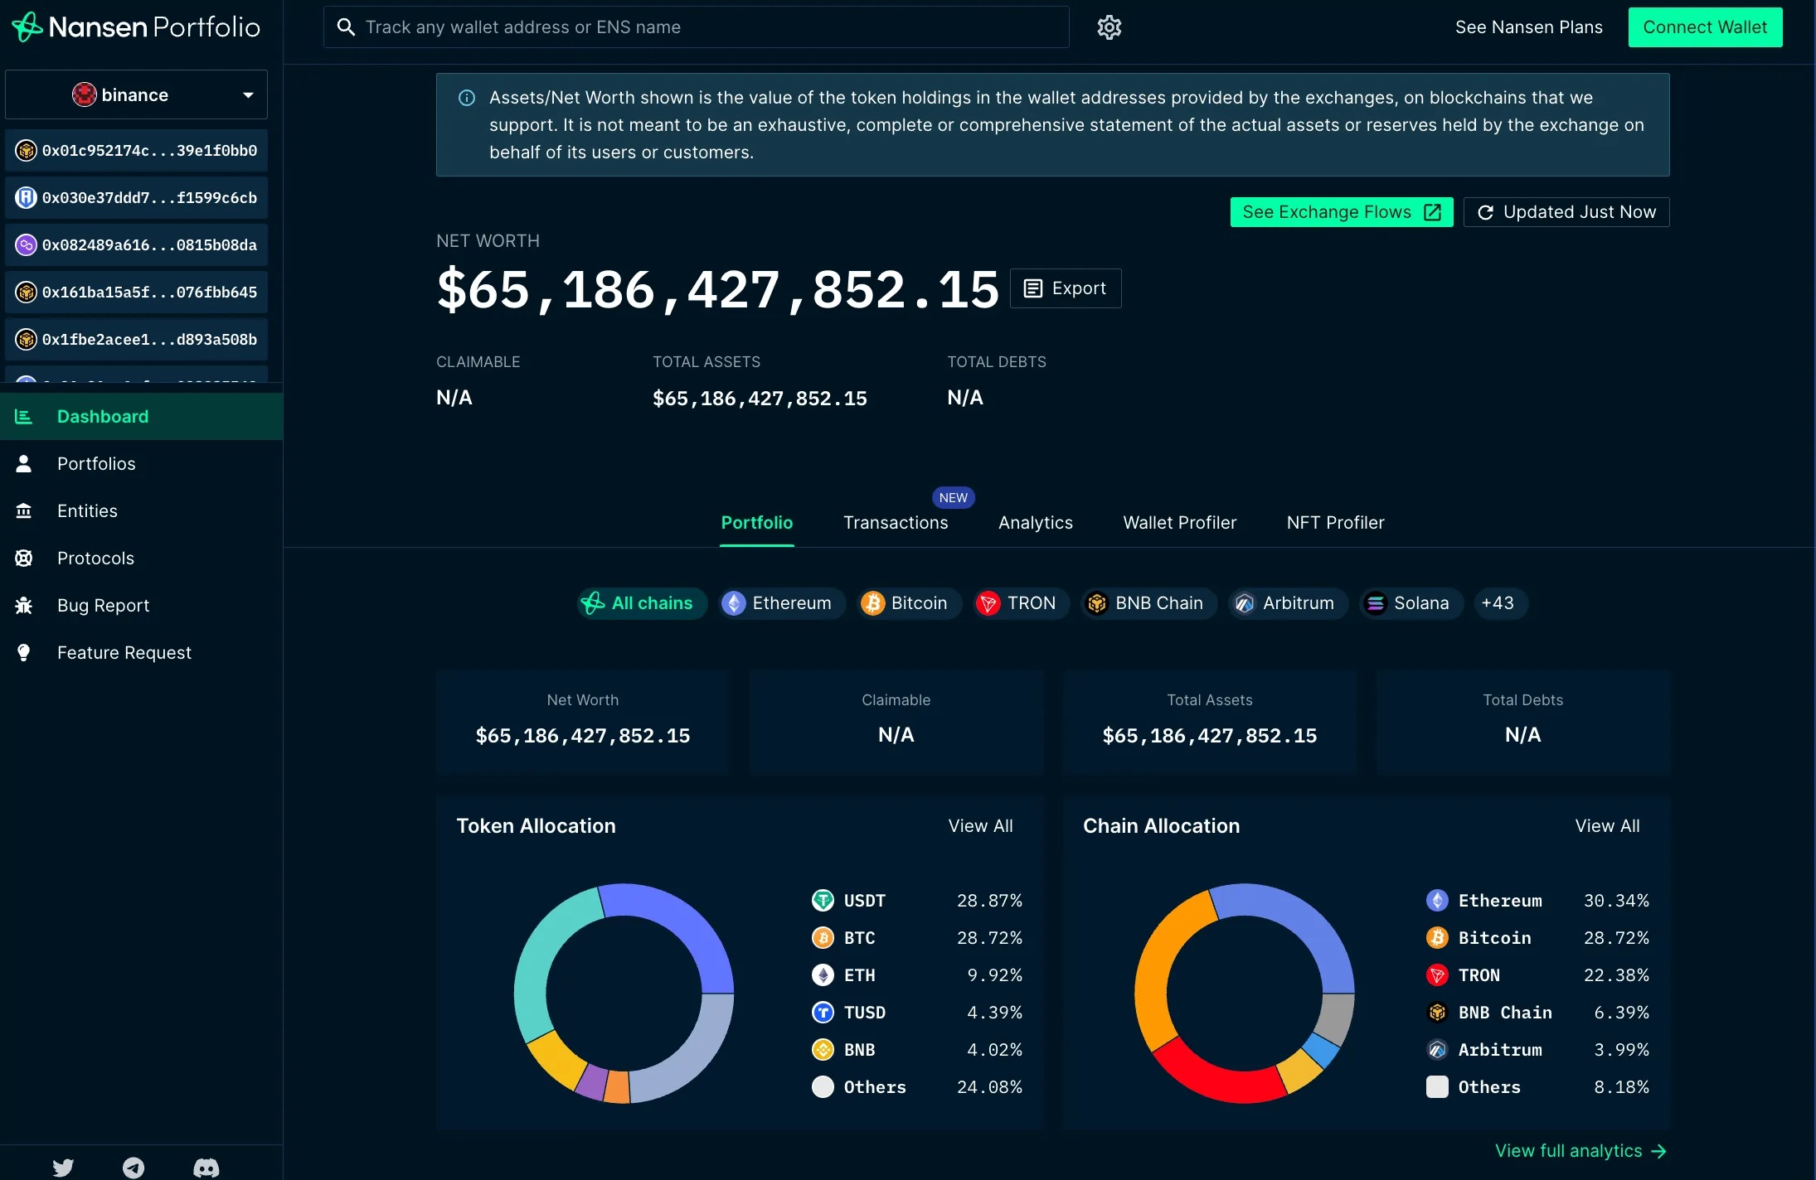Expand the +43 more chains chip
Screen dimensions: 1816x1180
click(1498, 603)
